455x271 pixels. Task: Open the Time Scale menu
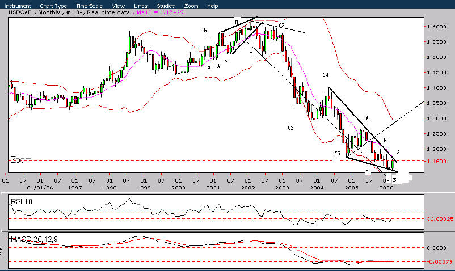90,6
